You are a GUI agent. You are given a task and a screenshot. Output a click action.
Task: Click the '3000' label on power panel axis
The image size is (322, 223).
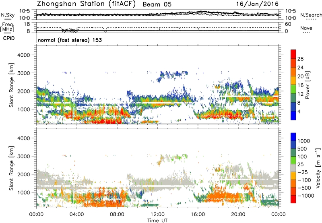coord(23,73)
